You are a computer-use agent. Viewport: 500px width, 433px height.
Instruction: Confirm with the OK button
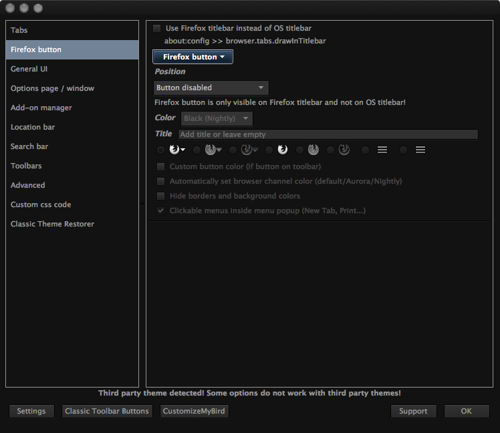(x=467, y=411)
